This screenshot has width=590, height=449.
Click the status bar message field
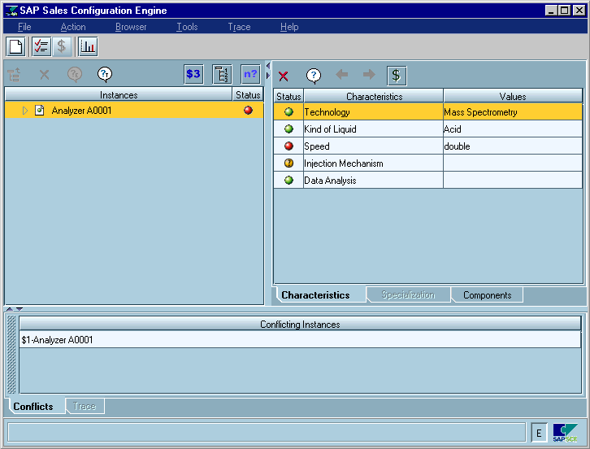(x=267, y=433)
